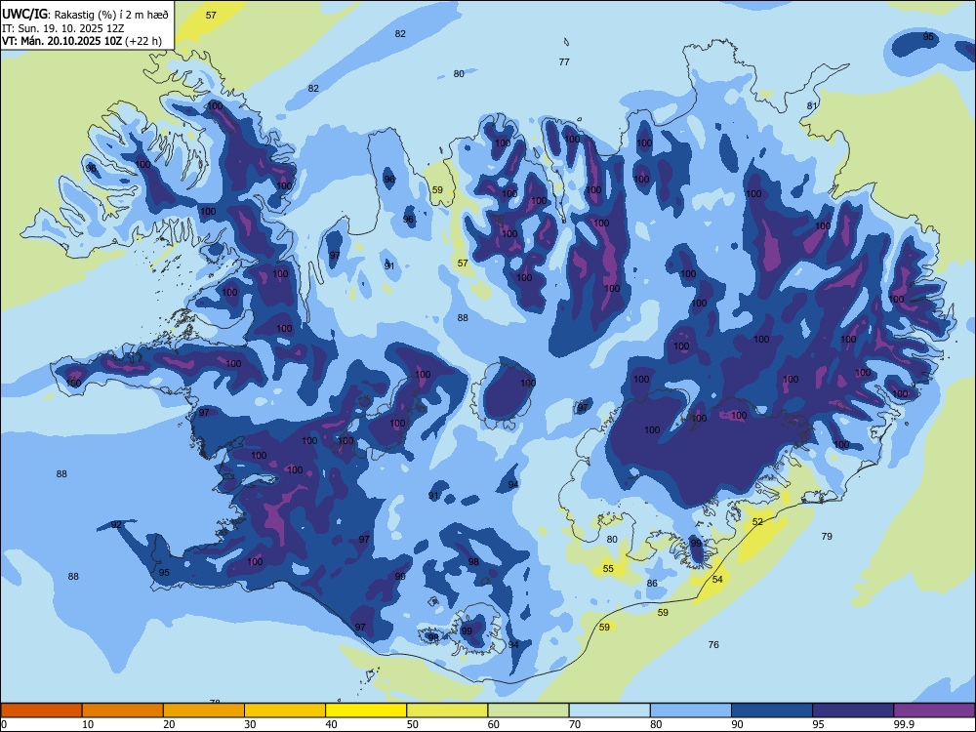The width and height of the screenshot is (976, 732).
Task: Click the '90' tick label on the legend
Action: (737, 724)
